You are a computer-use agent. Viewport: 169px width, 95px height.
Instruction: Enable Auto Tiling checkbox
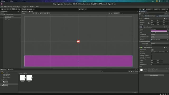[x=152, y=59]
